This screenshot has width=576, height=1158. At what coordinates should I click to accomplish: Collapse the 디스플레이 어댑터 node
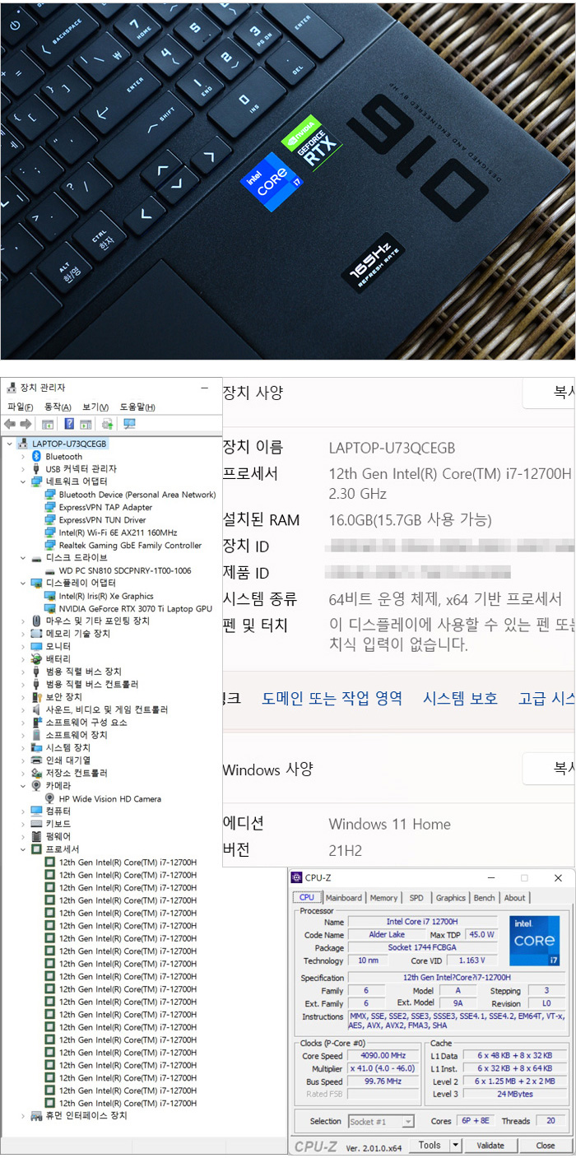[x=23, y=583]
